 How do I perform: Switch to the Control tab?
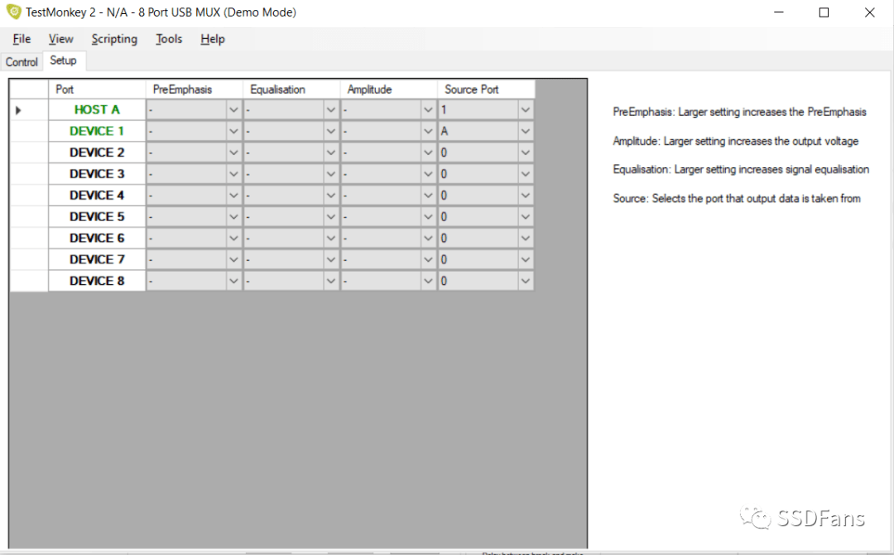[22, 61]
